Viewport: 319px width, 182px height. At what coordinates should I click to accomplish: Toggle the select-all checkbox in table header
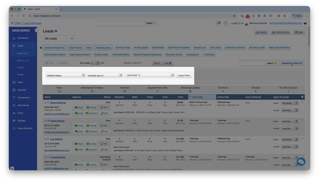pyautogui.click(x=302, y=97)
